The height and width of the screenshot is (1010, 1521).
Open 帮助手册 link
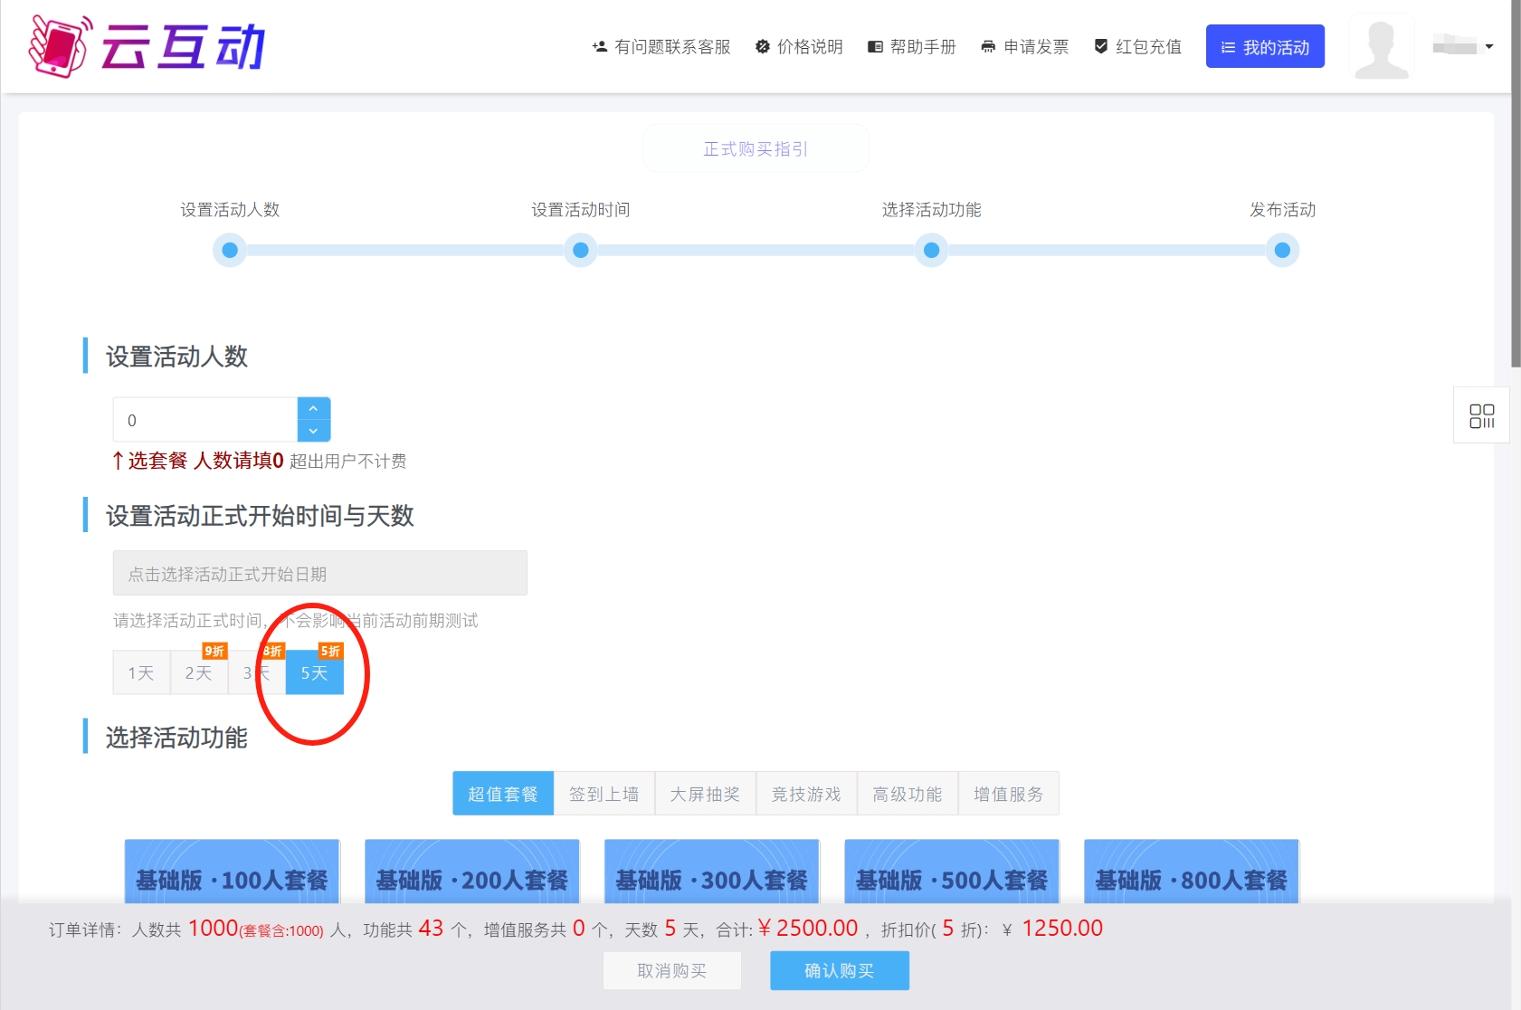[912, 47]
